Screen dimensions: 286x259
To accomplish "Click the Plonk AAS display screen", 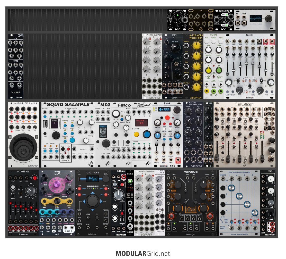I will coord(165,109).
